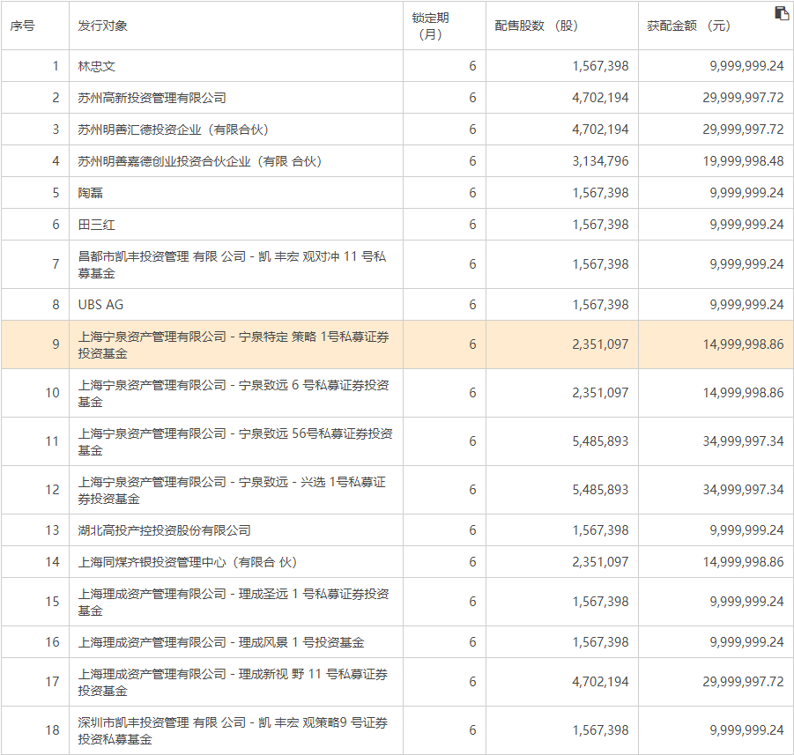
Task: Select row number 18 cell
Action: click(52, 730)
